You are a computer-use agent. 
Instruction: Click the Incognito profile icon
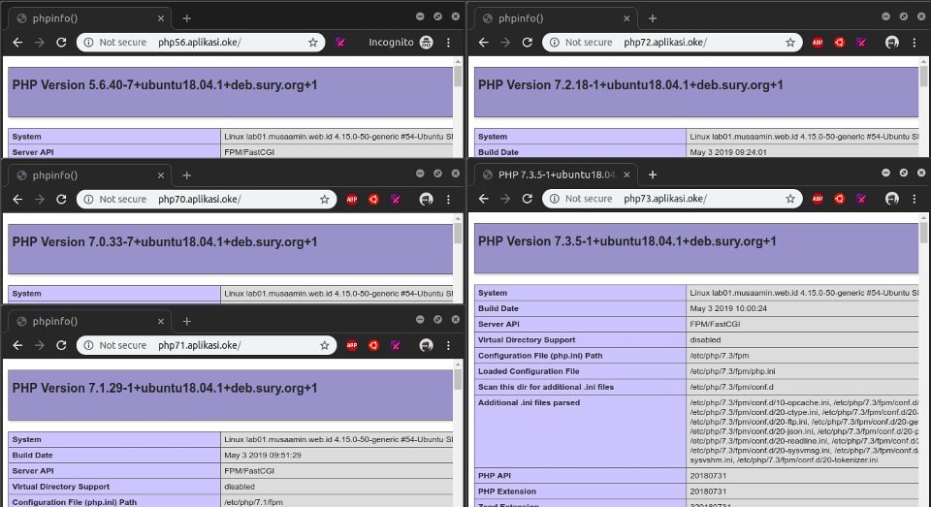pos(427,42)
